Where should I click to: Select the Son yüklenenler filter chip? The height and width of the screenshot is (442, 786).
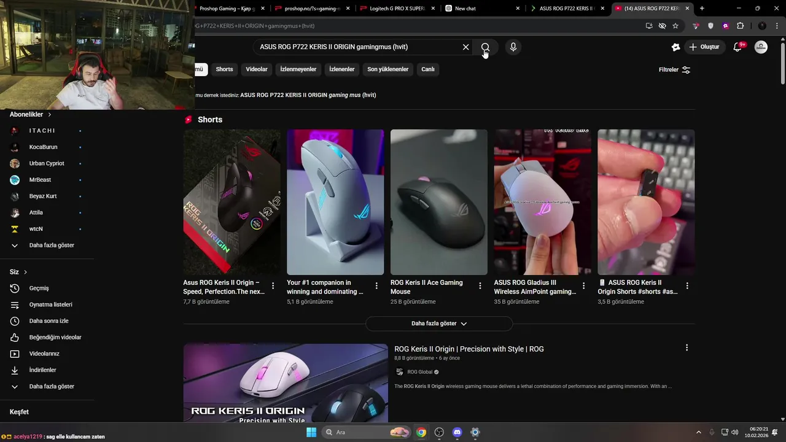(388, 69)
